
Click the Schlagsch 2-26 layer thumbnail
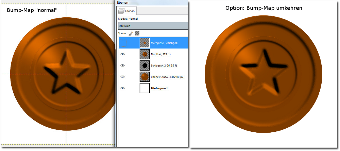click(x=144, y=65)
